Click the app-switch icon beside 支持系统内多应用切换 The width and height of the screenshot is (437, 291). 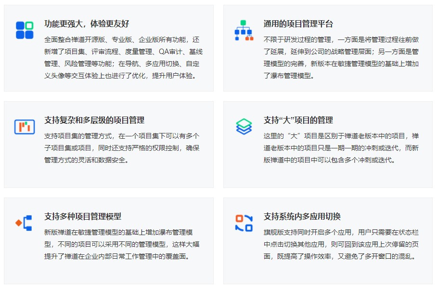coord(244,223)
